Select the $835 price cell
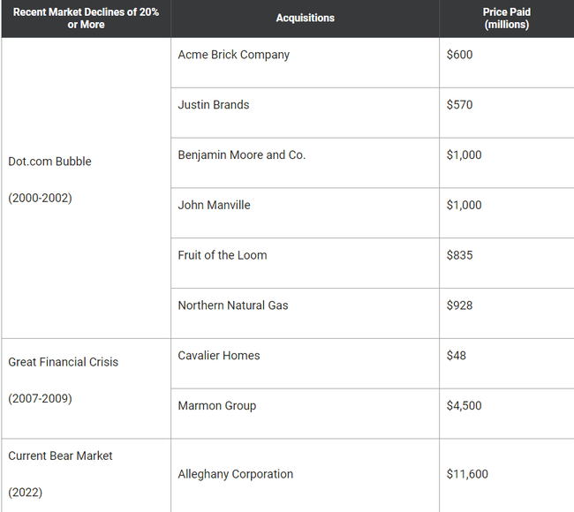 pyautogui.click(x=459, y=256)
